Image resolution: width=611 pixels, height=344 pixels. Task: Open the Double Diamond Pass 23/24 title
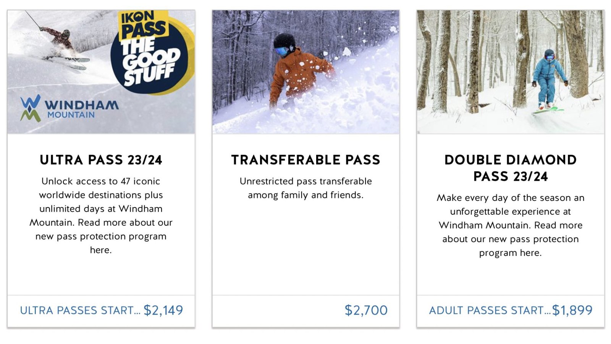[510, 168]
